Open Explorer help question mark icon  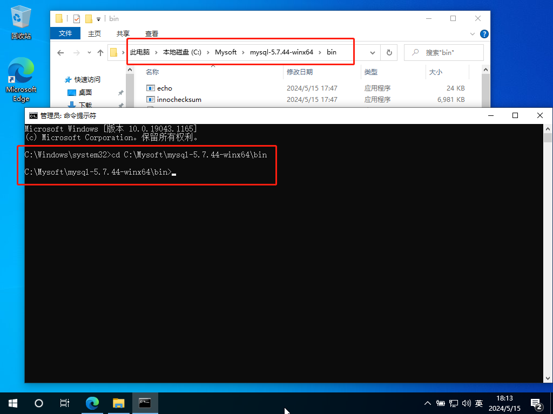pos(484,33)
